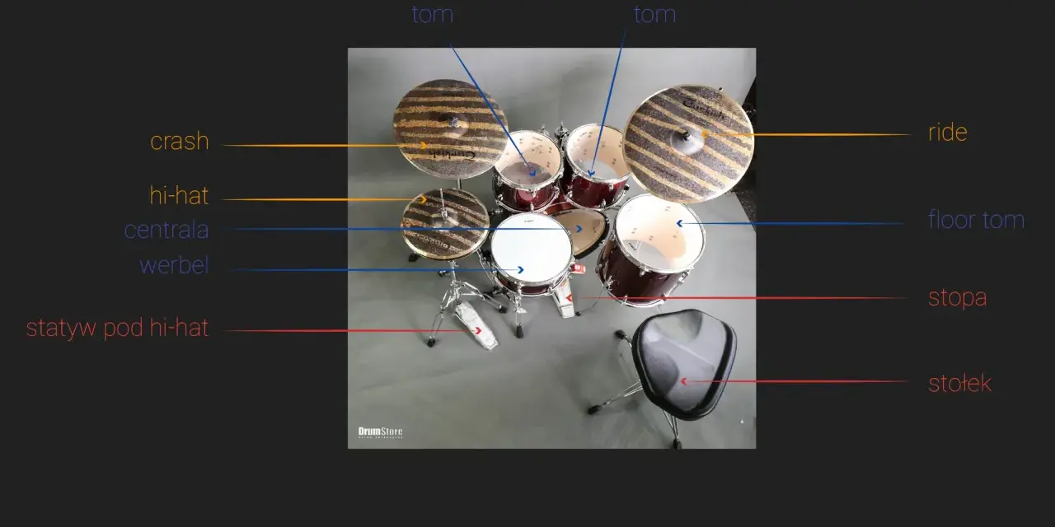Click the right "tom" label near the ride

(655, 14)
